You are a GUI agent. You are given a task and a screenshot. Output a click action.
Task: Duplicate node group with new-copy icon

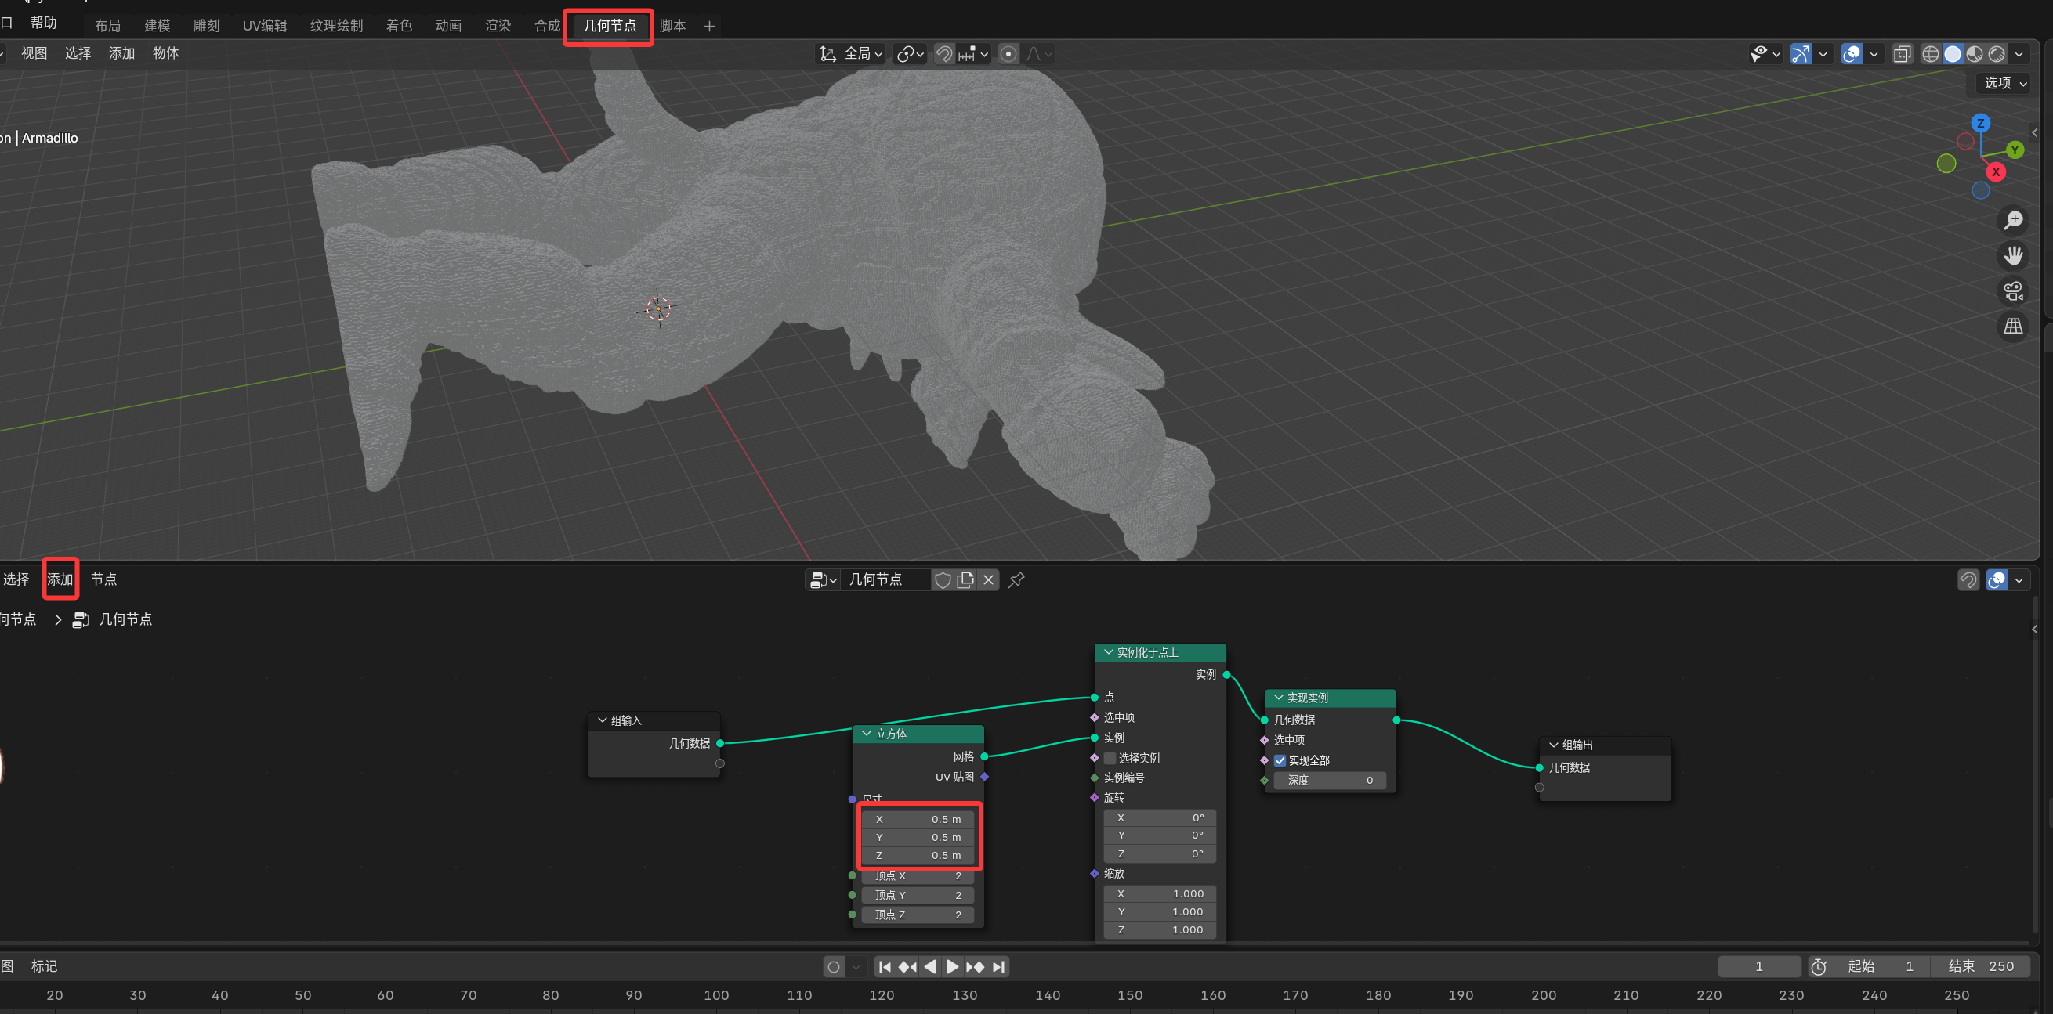click(965, 580)
